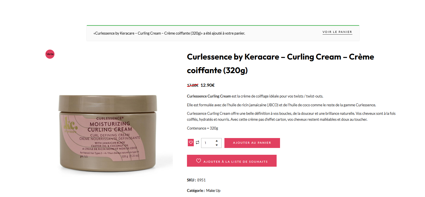Focus the product quantity input field
The width and height of the screenshot is (425, 197).
[211, 143]
